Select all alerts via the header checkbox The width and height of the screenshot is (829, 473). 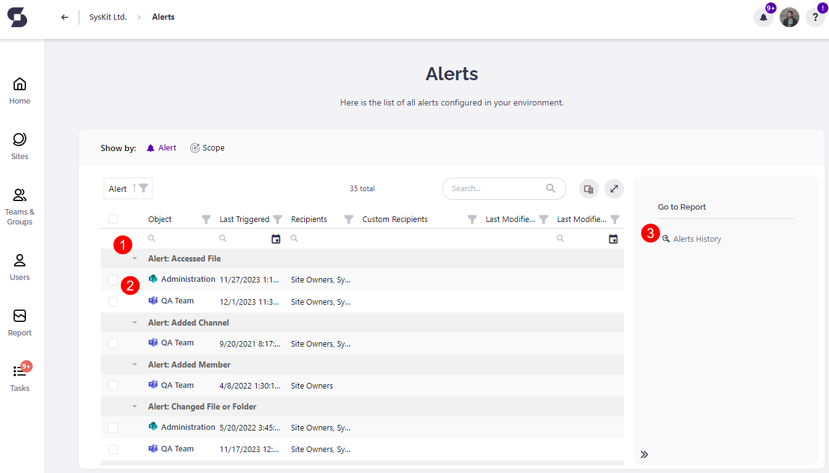tap(113, 219)
